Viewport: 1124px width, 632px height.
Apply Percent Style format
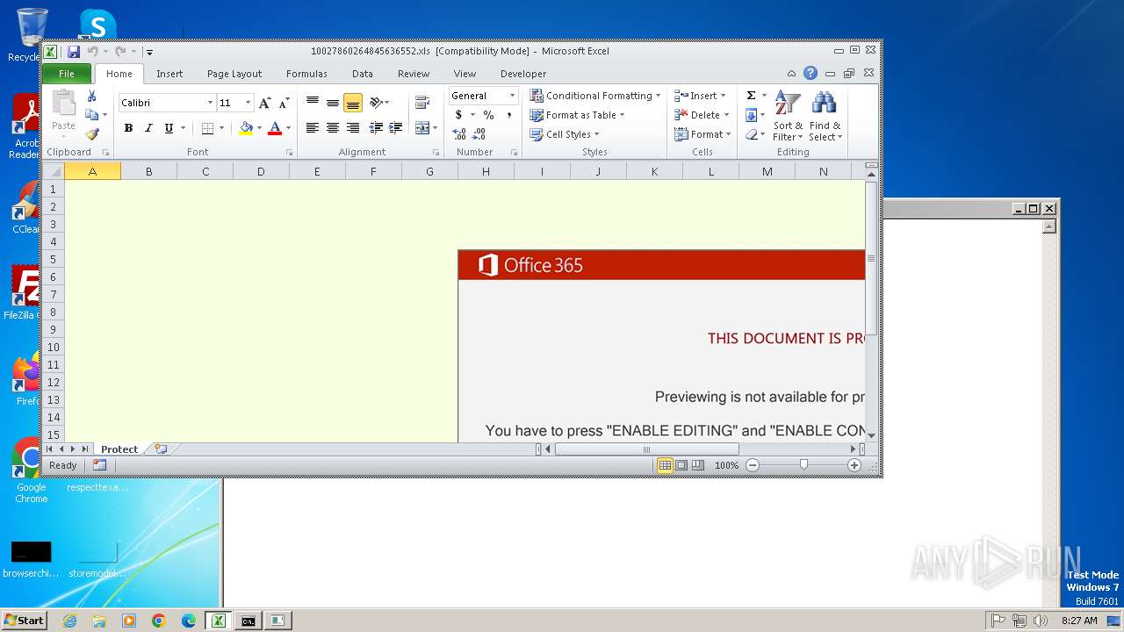click(488, 115)
